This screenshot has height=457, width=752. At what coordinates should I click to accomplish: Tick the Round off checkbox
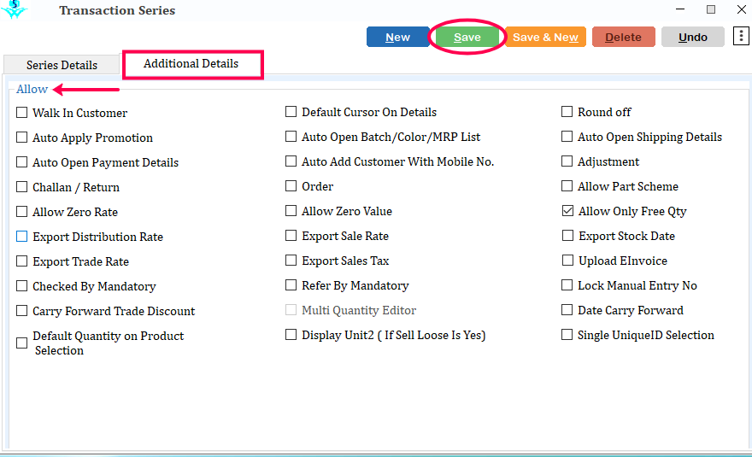tap(567, 112)
